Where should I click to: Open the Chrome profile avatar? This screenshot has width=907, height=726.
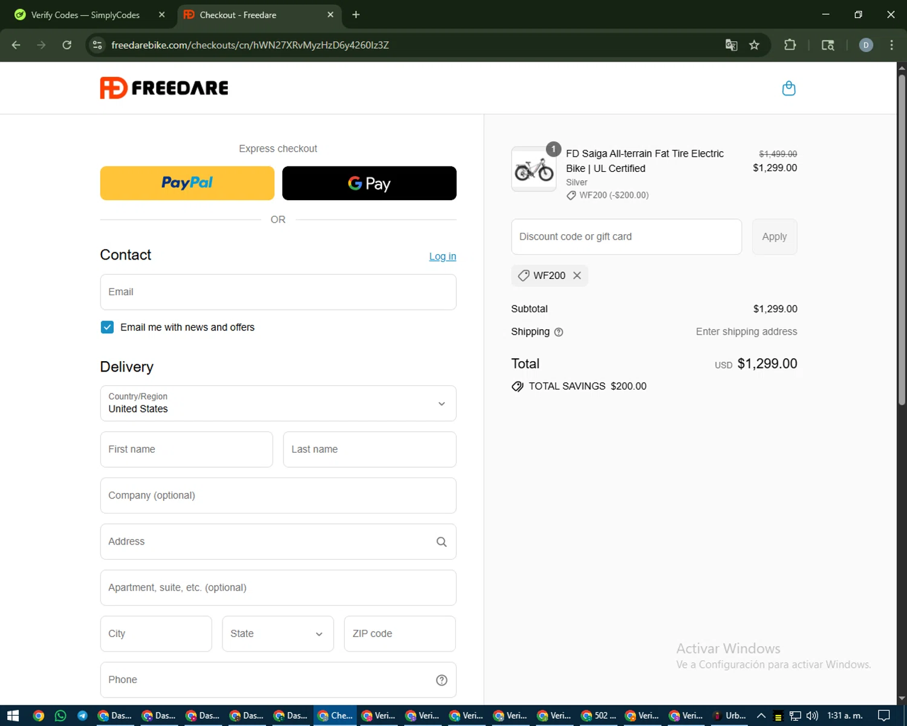click(866, 45)
